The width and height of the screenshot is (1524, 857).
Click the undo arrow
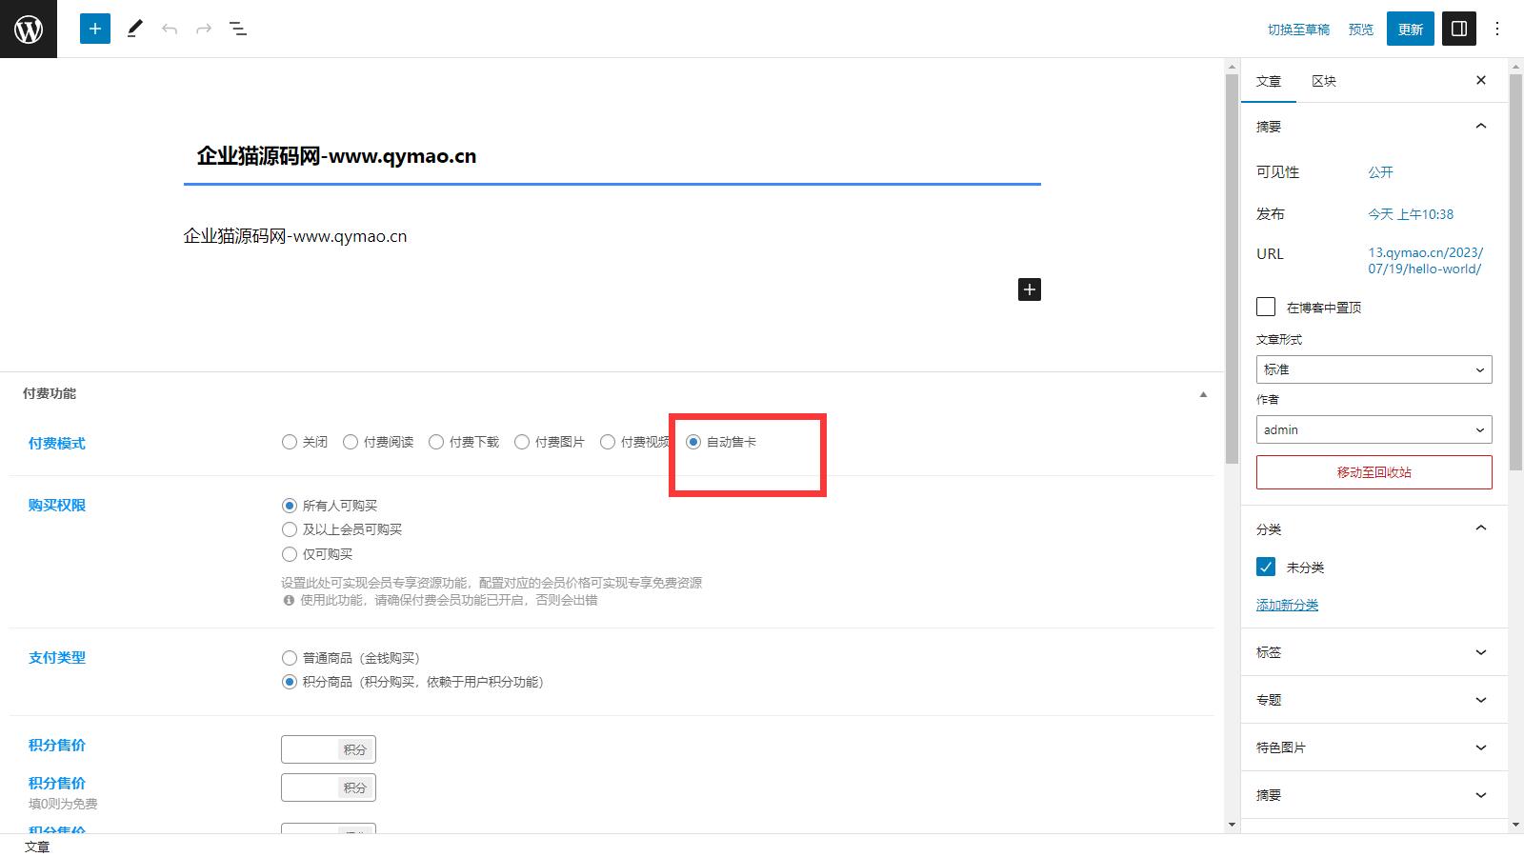(170, 29)
